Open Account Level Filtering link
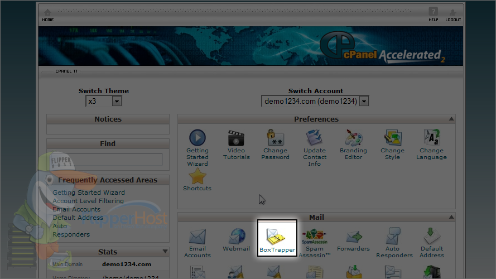496x279 pixels. 88,201
